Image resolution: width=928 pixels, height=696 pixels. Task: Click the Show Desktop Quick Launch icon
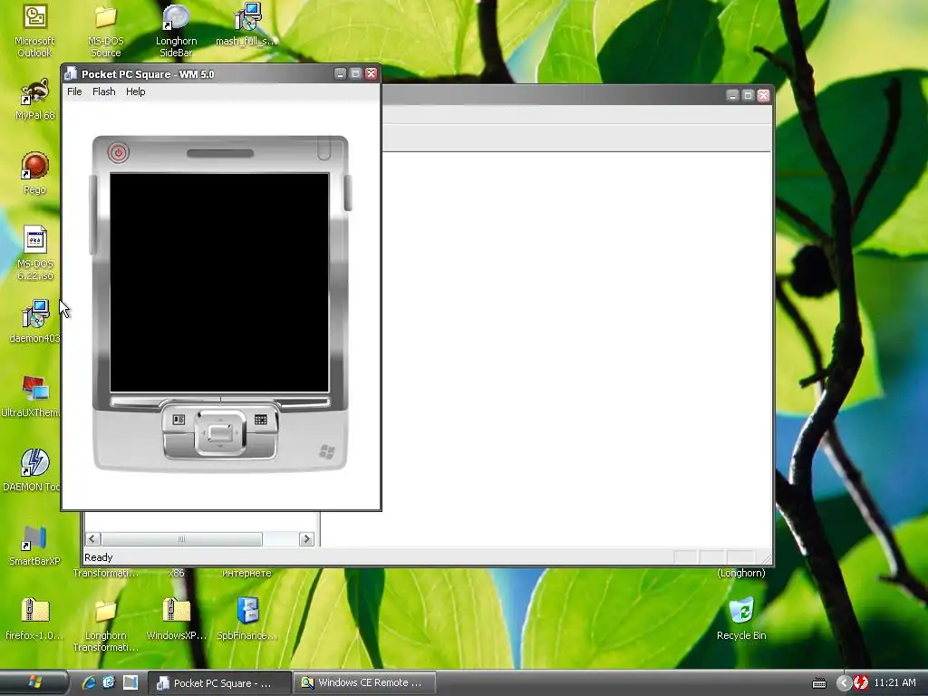pyautogui.click(x=130, y=682)
